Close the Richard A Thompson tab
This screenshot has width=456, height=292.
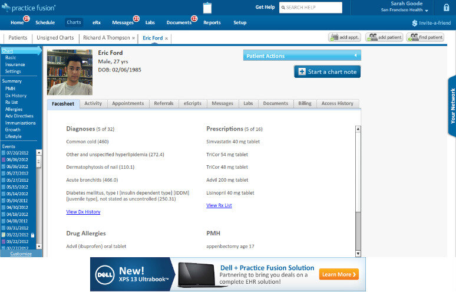pyautogui.click(x=133, y=38)
